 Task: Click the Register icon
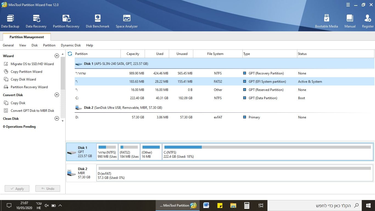[368, 21]
